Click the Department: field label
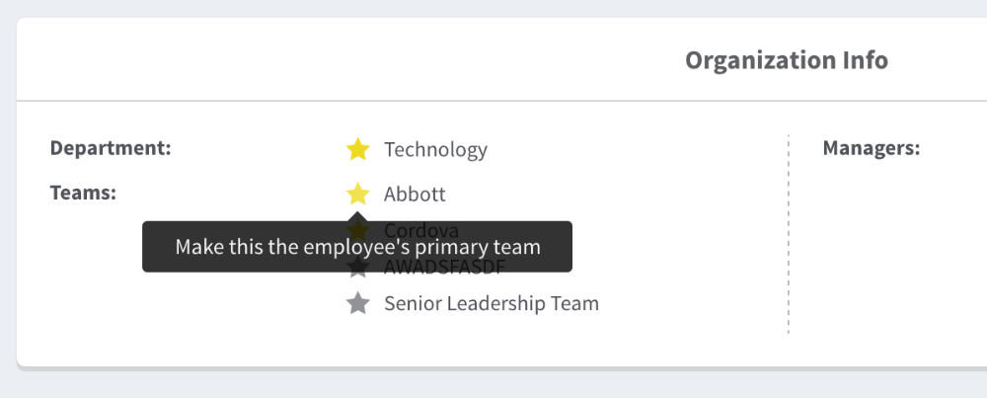Screen dimensions: 987x398 [111, 148]
